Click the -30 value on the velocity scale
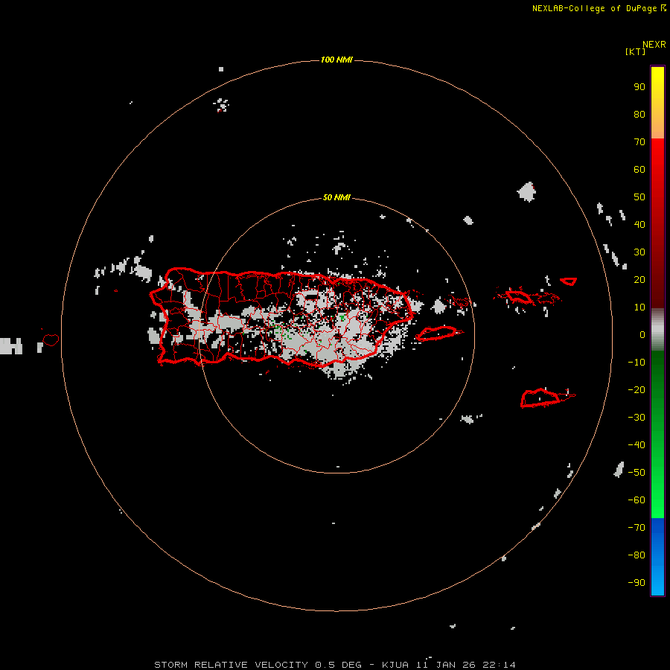This screenshot has width=670, height=670. 636,418
